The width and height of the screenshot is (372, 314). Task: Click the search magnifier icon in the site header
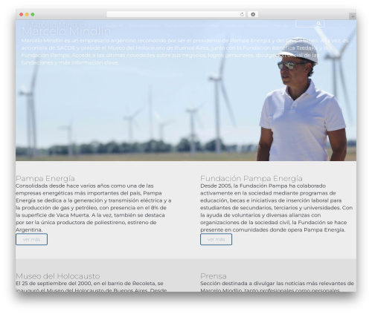318,24
